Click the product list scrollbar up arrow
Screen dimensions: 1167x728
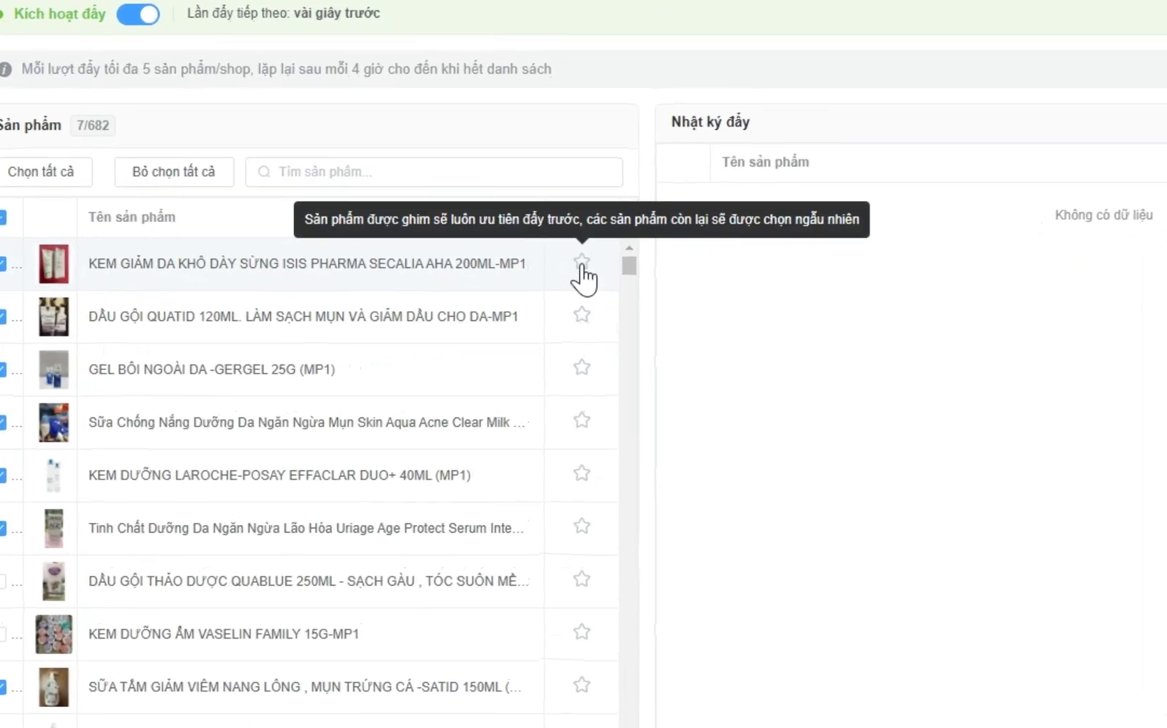[x=629, y=248]
